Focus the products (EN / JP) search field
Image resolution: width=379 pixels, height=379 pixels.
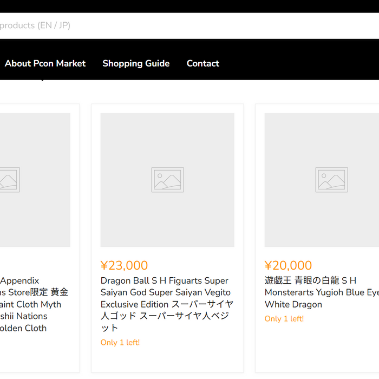click(x=162, y=25)
